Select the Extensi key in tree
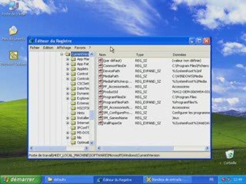The width and height of the screenshot is (246, 184). point(83,103)
